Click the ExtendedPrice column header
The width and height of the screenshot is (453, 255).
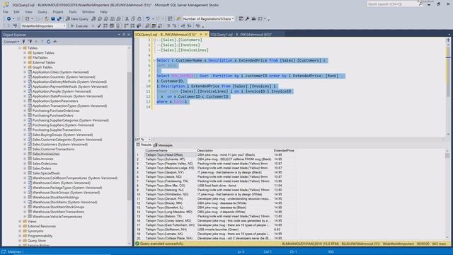(x=284, y=151)
